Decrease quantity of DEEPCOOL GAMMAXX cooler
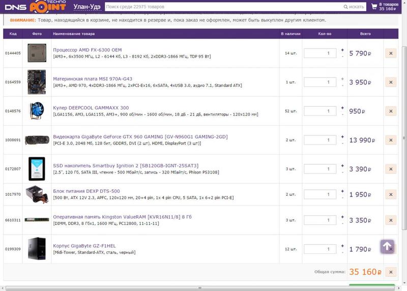 click(x=342, y=114)
